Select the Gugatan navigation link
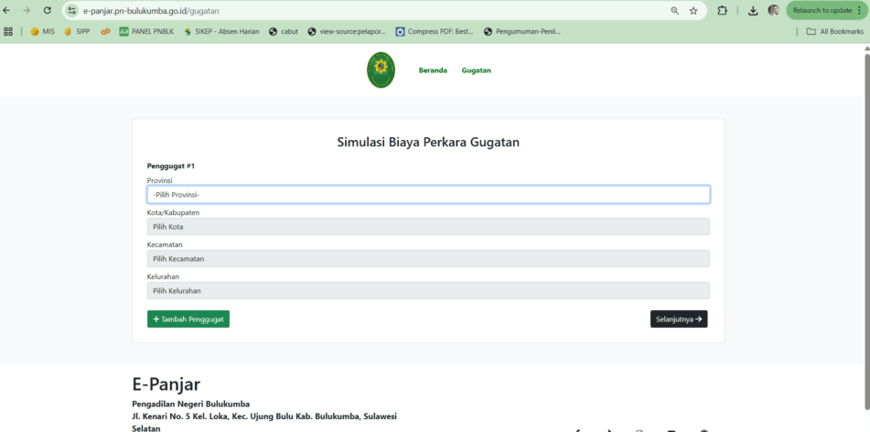This screenshot has height=432, width=870. coord(476,70)
